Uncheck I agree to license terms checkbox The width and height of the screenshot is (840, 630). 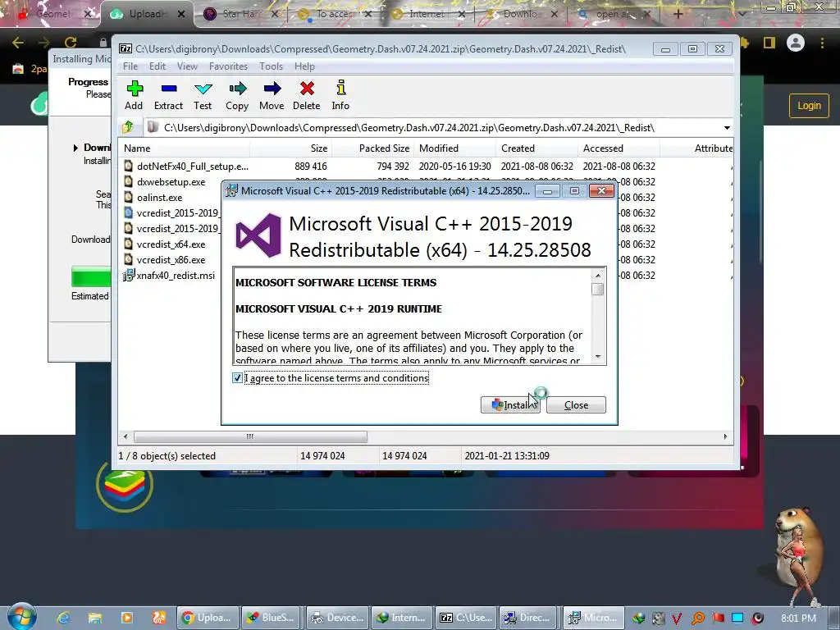click(237, 378)
